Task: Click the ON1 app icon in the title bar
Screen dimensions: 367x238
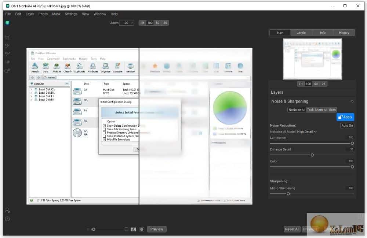Action: [x=7, y=6]
